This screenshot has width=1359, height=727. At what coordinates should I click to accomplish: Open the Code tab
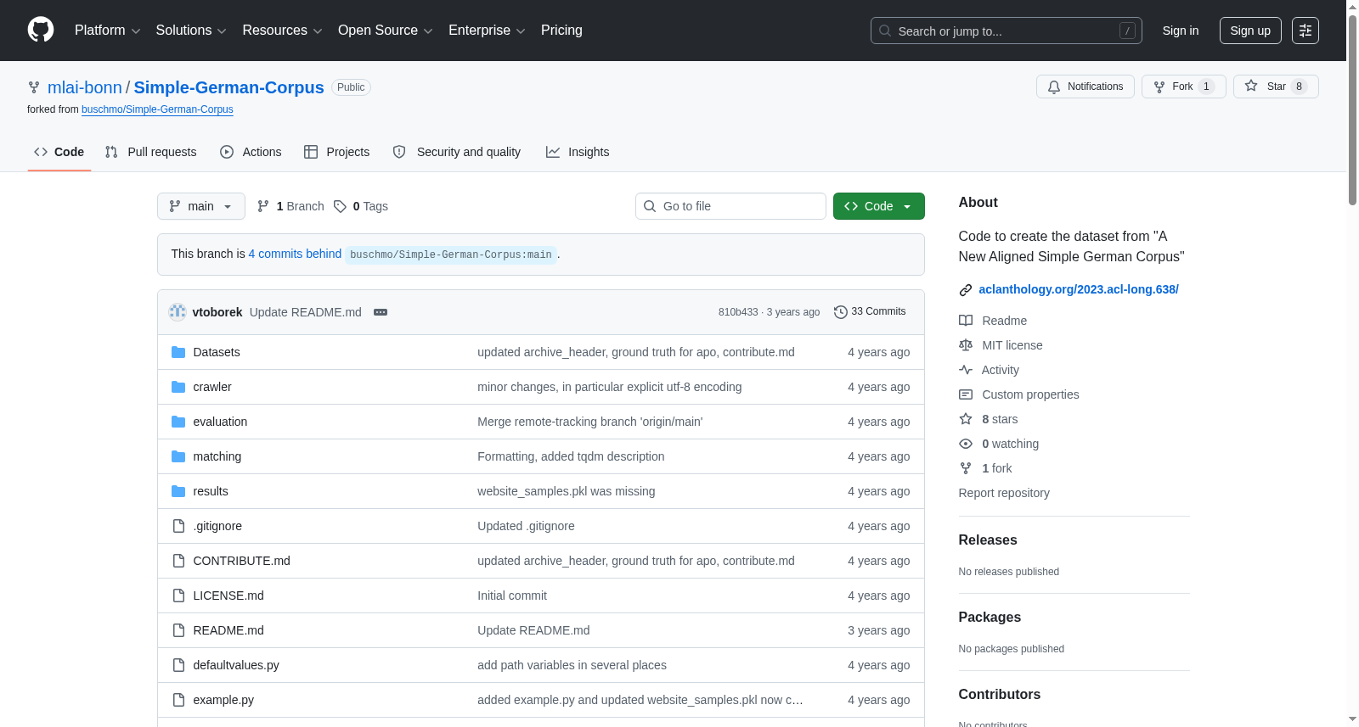tap(59, 152)
